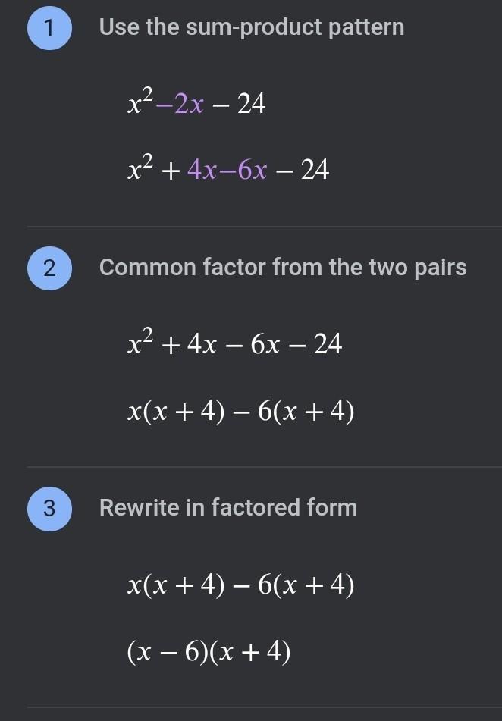Click the purple 4x−6x terms
Viewport: 502px width, 721px height.
(226, 171)
